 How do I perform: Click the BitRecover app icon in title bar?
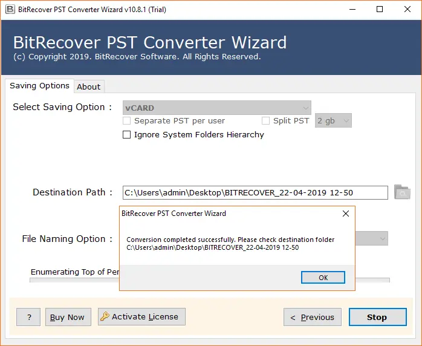point(10,9)
